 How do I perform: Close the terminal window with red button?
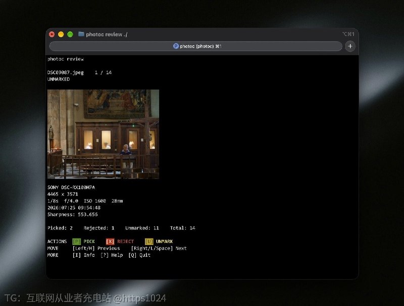[52, 34]
